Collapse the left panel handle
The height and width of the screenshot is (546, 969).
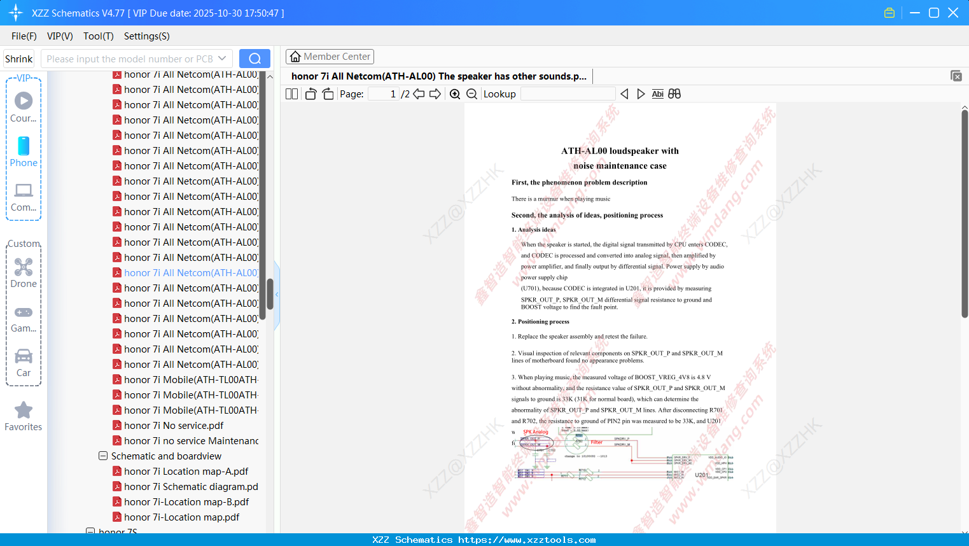tap(277, 295)
